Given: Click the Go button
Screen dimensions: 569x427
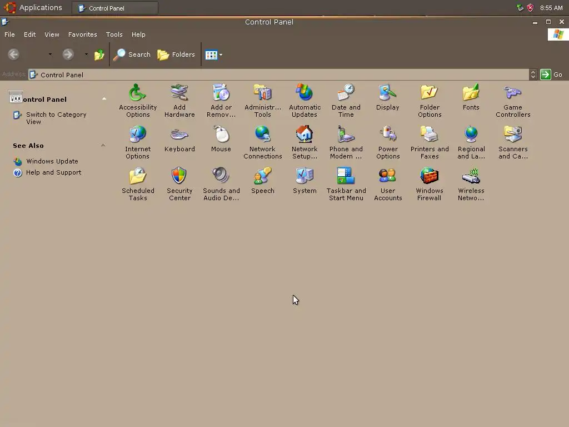Looking at the screenshot, I should point(551,75).
